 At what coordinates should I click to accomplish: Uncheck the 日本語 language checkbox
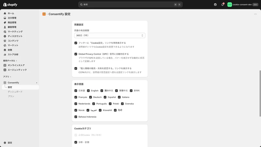76,90
